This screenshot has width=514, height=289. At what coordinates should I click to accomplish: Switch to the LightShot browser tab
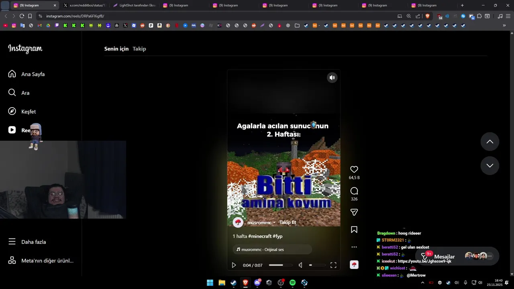[135, 5]
